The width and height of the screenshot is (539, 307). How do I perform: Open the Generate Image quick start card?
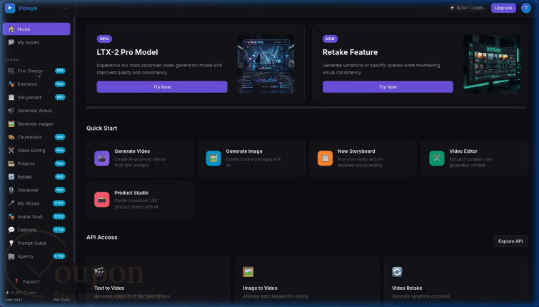[x=251, y=158]
